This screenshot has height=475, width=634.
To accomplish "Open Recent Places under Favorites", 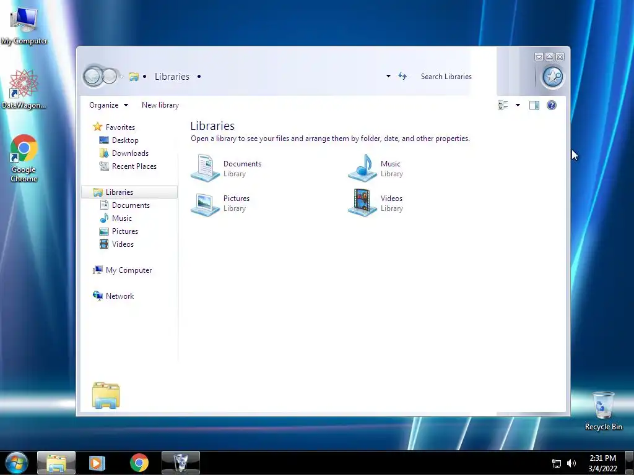I will pyautogui.click(x=134, y=166).
